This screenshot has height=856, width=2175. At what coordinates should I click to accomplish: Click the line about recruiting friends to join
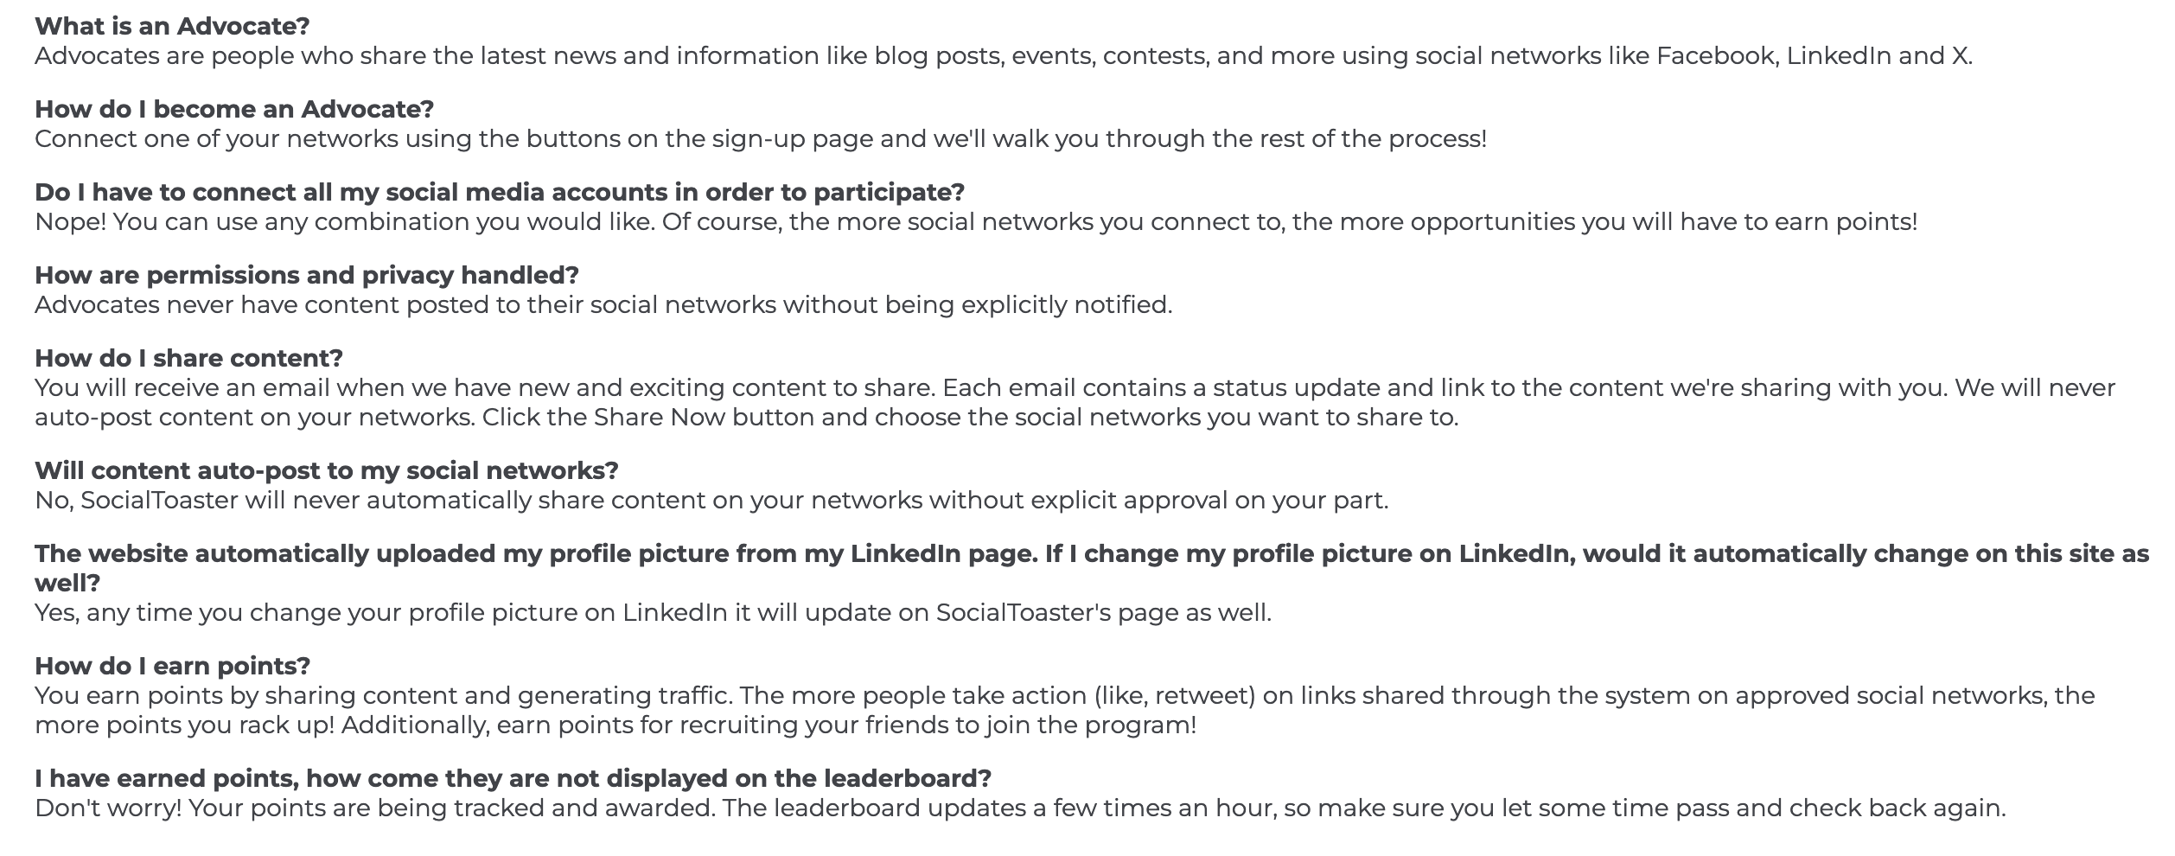click(615, 725)
